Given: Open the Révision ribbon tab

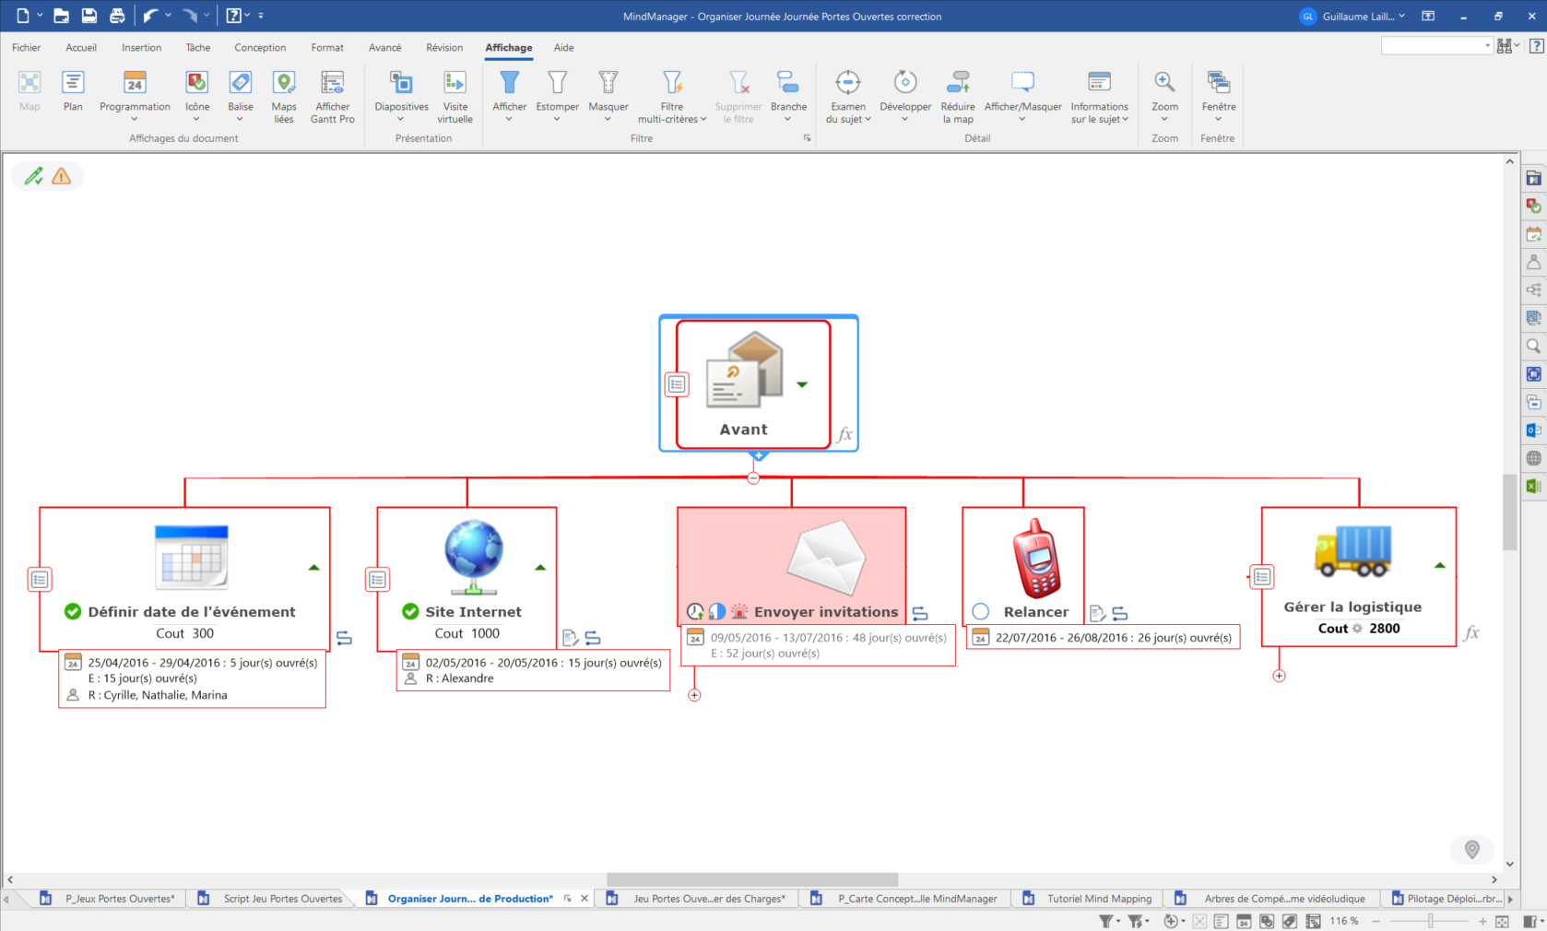Looking at the screenshot, I should coord(444,48).
